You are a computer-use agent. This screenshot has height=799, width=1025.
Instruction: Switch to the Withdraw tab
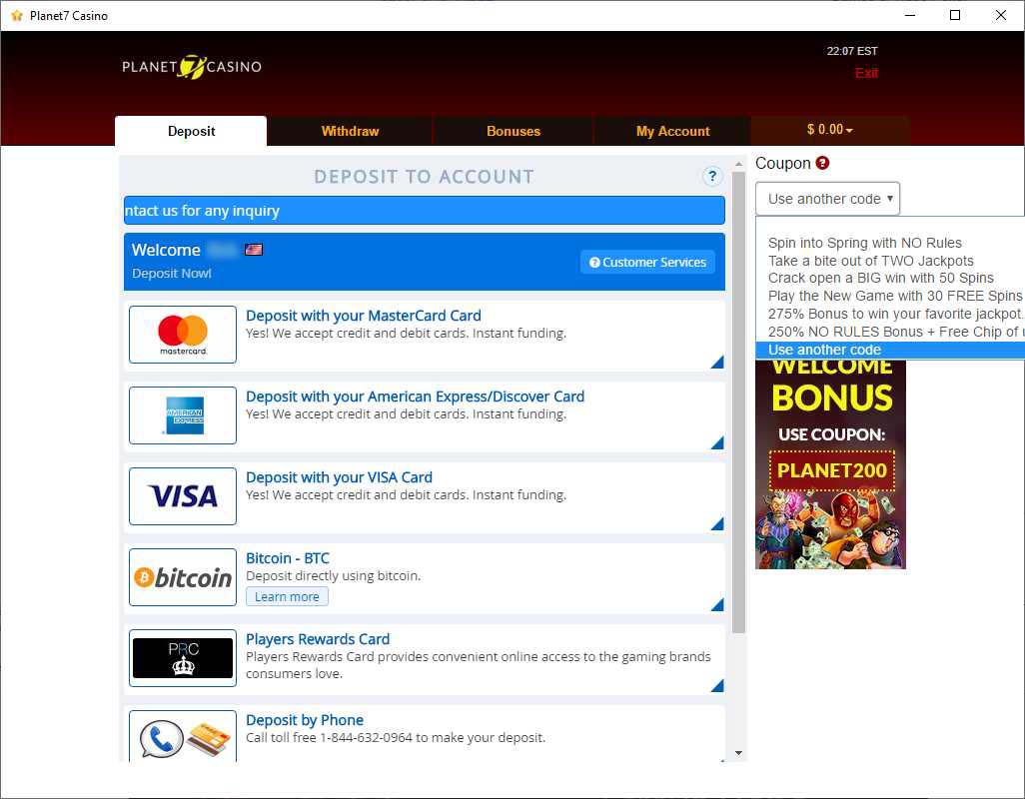point(351,131)
